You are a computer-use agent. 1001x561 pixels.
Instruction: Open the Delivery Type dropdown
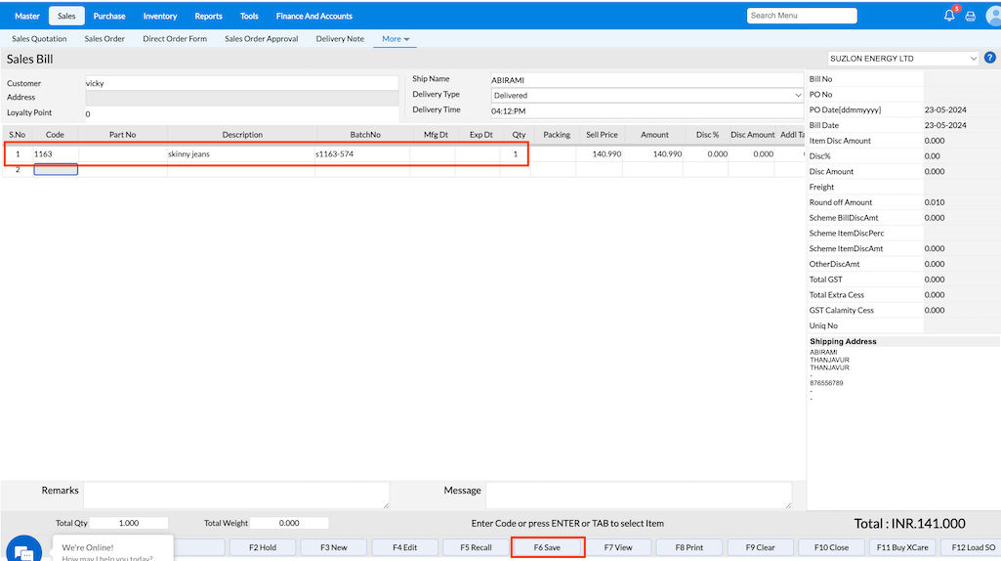pyautogui.click(x=646, y=95)
